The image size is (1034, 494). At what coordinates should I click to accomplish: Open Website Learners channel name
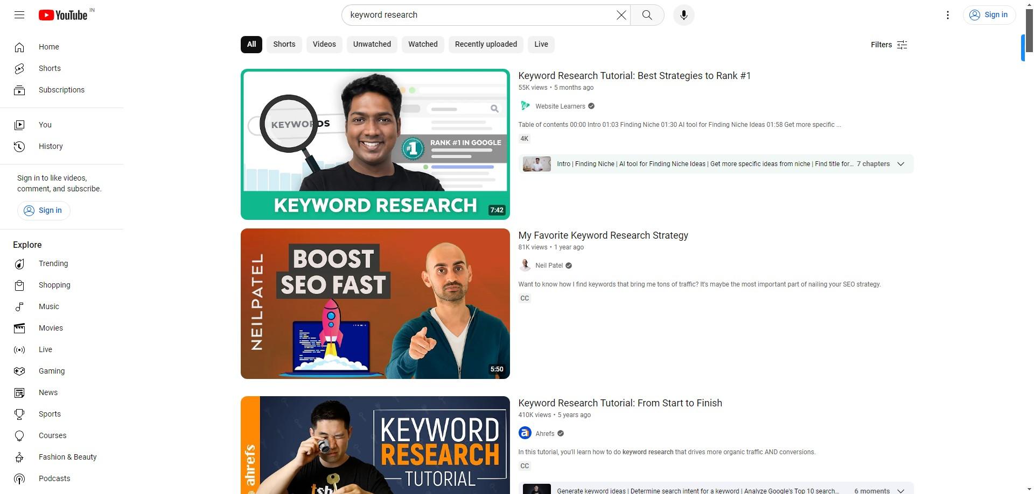pyautogui.click(x=560, y=106)
